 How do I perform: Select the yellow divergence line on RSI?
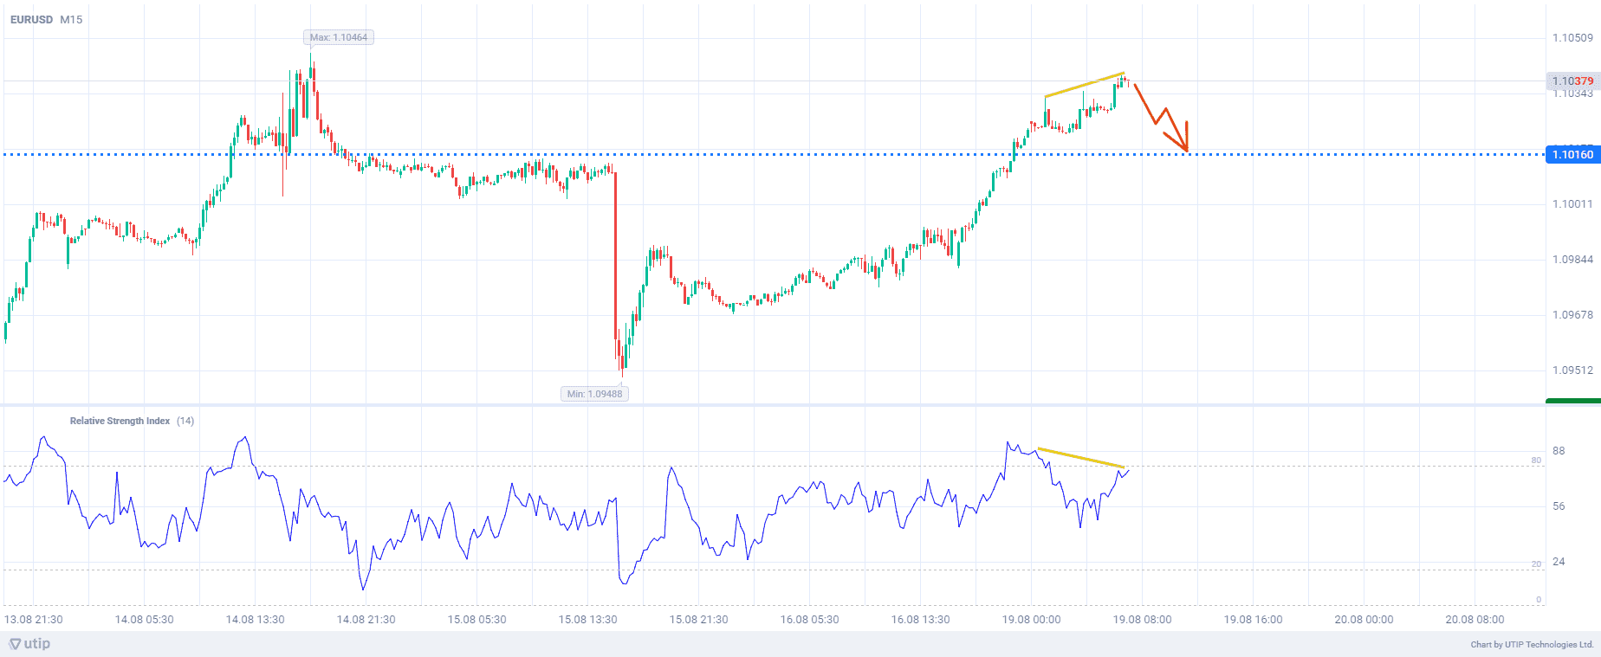pyautogui.click(x=1080, y=458)
